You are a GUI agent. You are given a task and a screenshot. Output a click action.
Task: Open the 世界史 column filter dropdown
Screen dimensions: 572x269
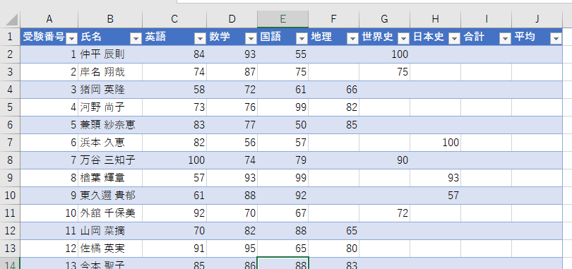[403, 38]
